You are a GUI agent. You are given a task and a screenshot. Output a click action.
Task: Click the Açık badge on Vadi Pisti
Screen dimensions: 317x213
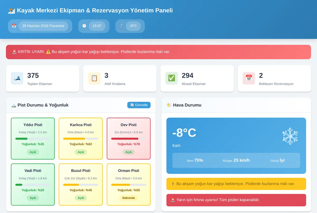[33, 198]
